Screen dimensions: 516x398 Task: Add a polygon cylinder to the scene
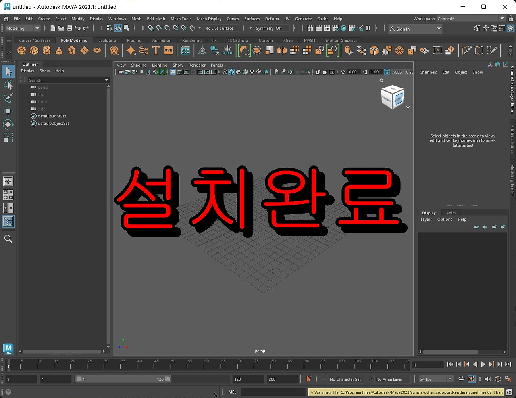click(x=47, y=50)
